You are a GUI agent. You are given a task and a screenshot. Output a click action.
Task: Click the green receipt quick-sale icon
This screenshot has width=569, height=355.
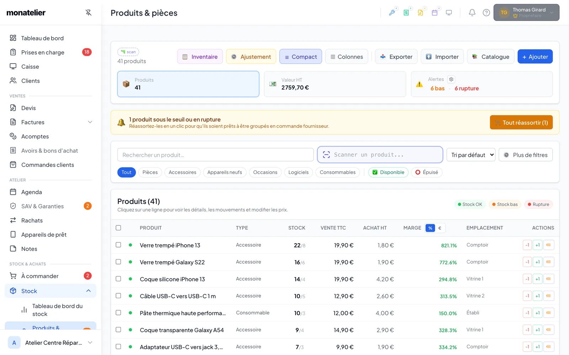pos(406,13)
